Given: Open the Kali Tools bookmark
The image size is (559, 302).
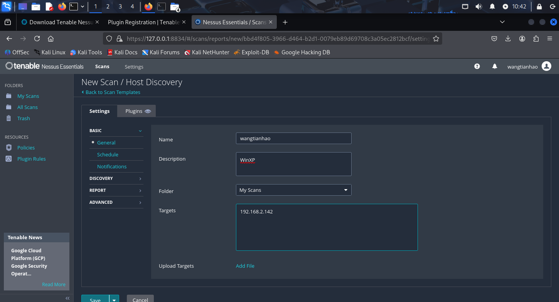Looking at the screenshot, I should (x=86, y=52).
